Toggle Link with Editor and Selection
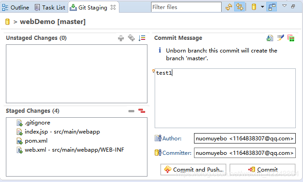Viewport: 303px width, 182px height. (x=239, y=7)
